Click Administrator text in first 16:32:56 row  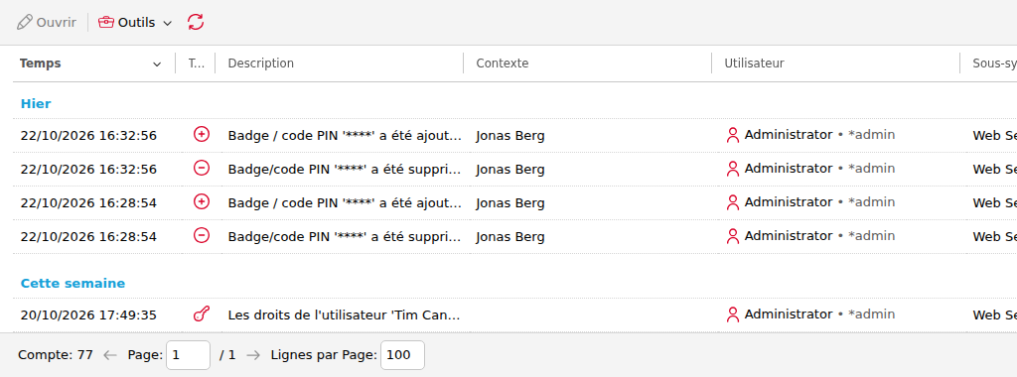coord(788,135)
